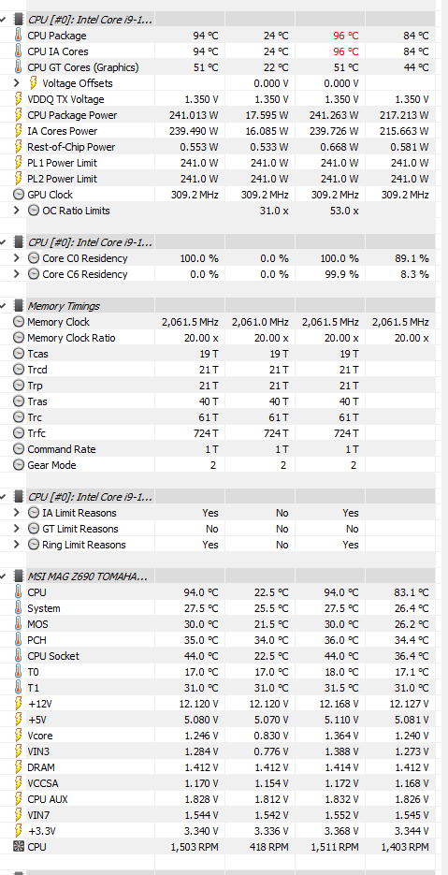Click the GPU Clock gauge icon
The height and width of the screenshot is (875, 448).
click(x=19, y=195)
